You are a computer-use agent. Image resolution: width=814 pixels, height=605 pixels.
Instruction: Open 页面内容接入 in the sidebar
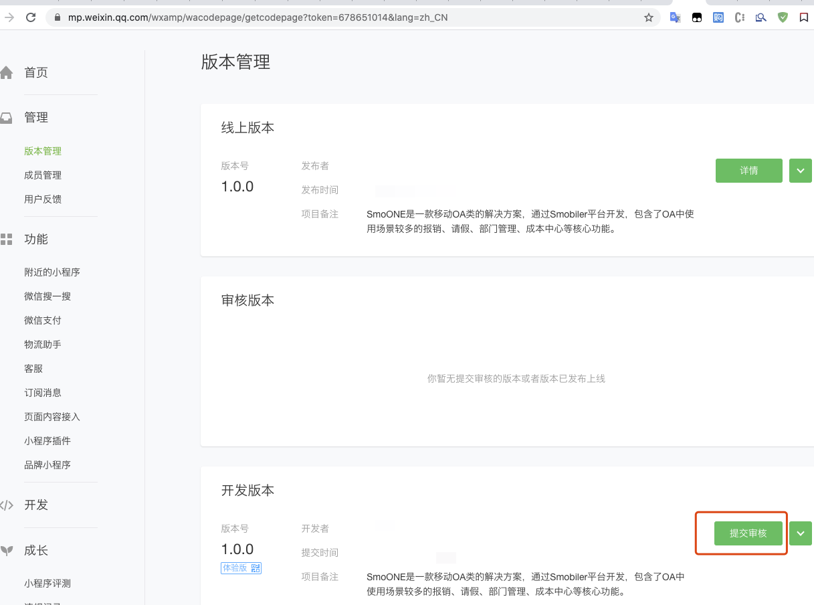(x=52, y=417)
